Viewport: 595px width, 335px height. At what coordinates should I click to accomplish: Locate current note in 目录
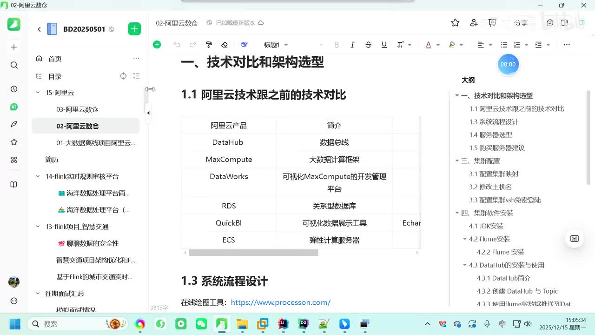123,76
